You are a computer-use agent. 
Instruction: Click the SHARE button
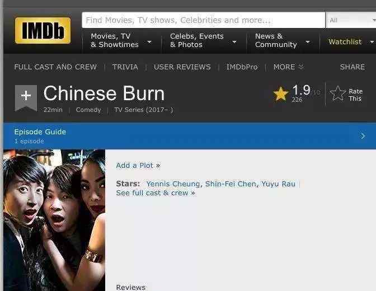[352, 67]
